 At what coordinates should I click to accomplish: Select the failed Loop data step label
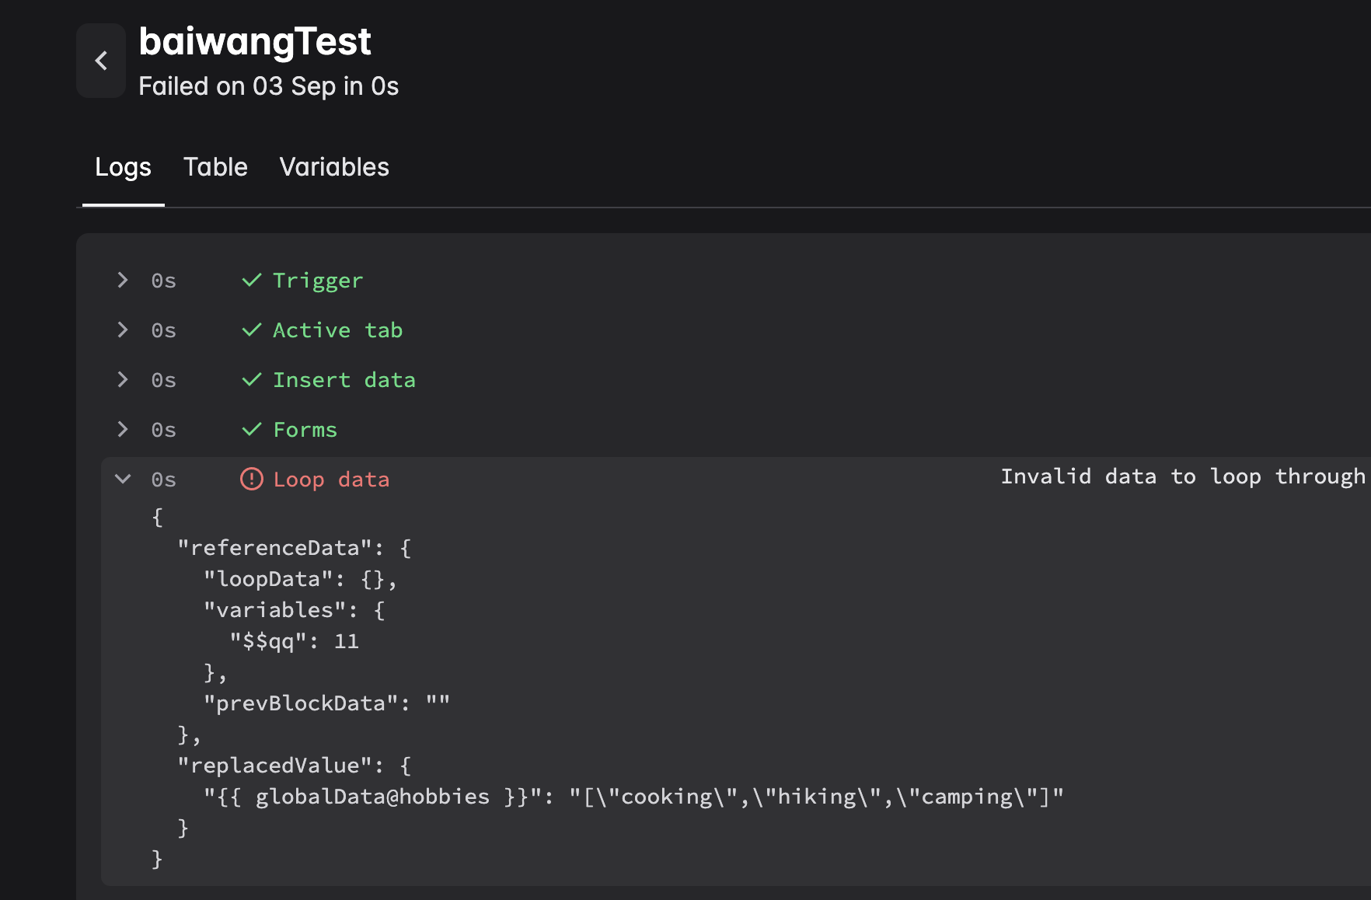332,480
